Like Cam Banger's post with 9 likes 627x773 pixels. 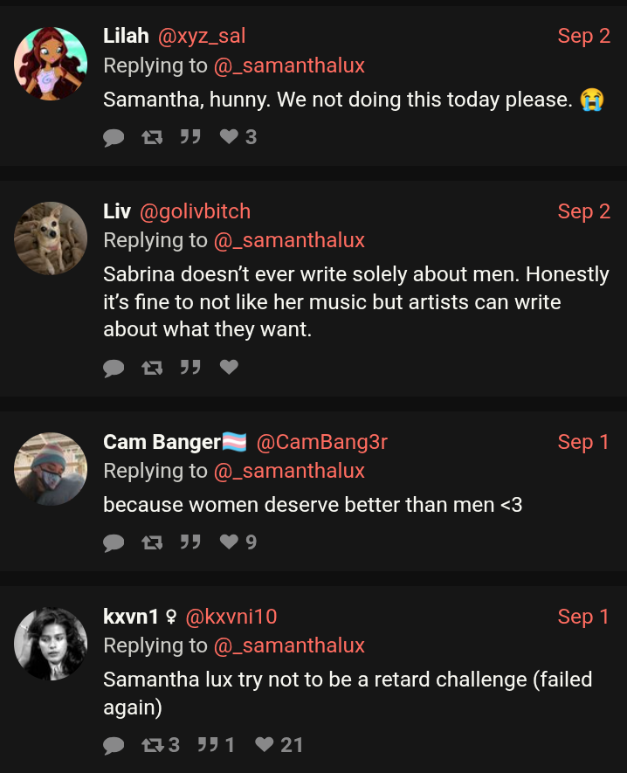(x=229, y=542)
